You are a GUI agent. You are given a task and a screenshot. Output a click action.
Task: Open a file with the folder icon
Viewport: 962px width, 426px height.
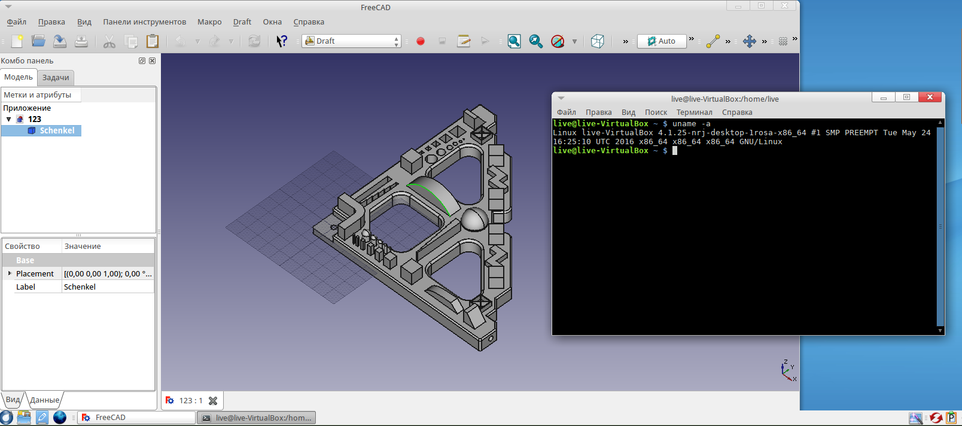(38, 41)
